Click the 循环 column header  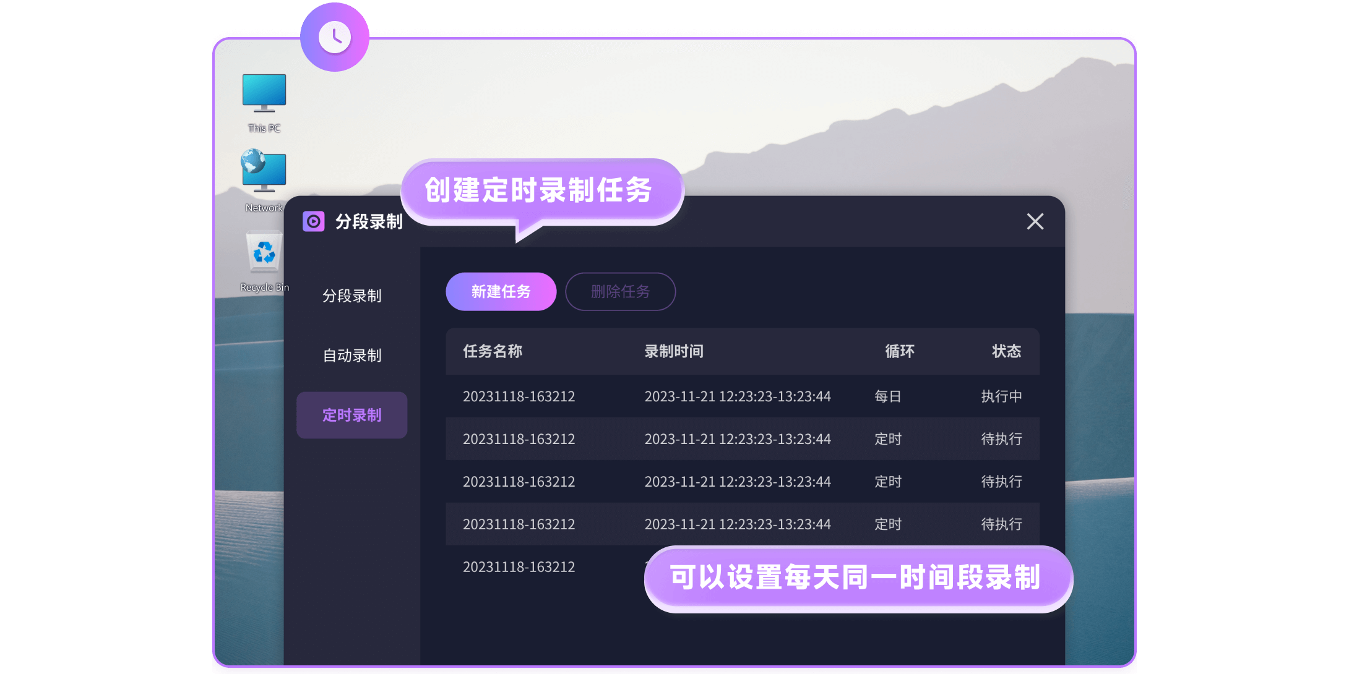click(x=899, y=351)
